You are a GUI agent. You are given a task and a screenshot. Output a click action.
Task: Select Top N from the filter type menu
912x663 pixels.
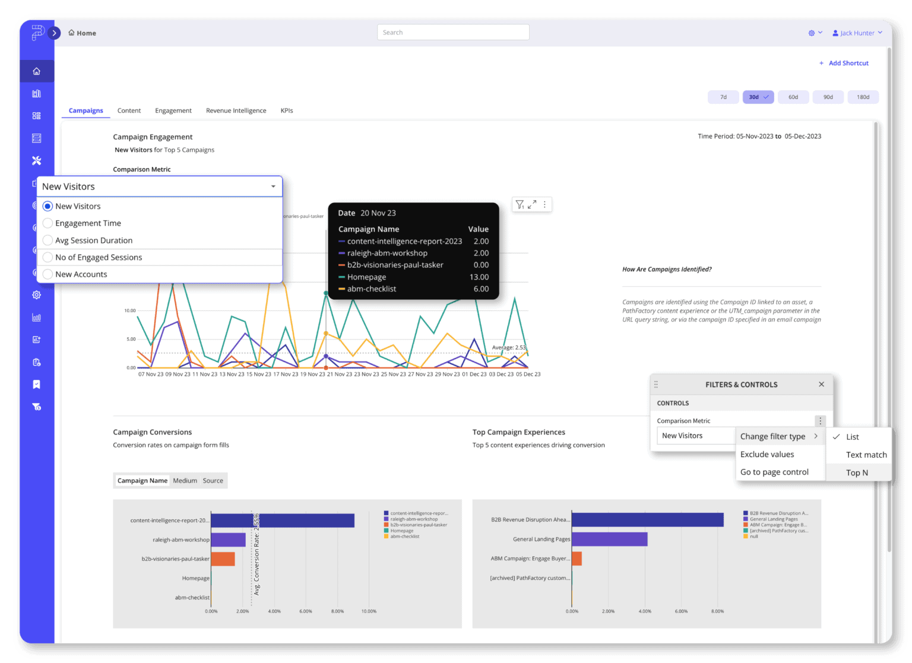[x=857, y=472]
